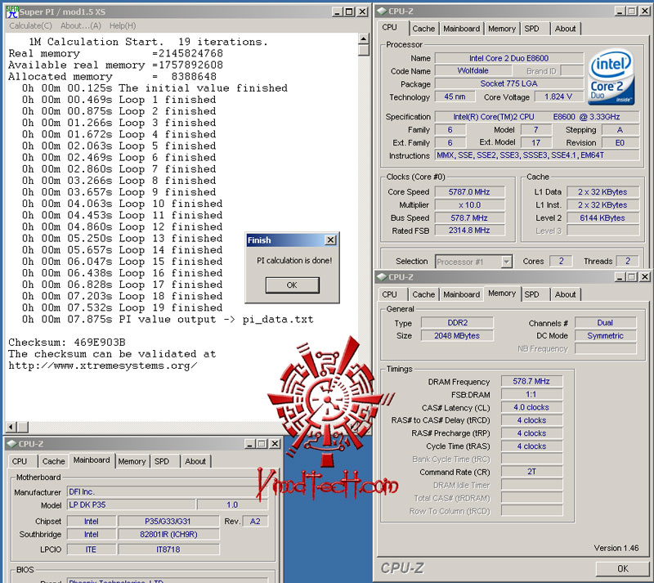Viewport: 654px width, 583px height.
Task: Click the Super PI title bar icon
Action: point(11,12)
